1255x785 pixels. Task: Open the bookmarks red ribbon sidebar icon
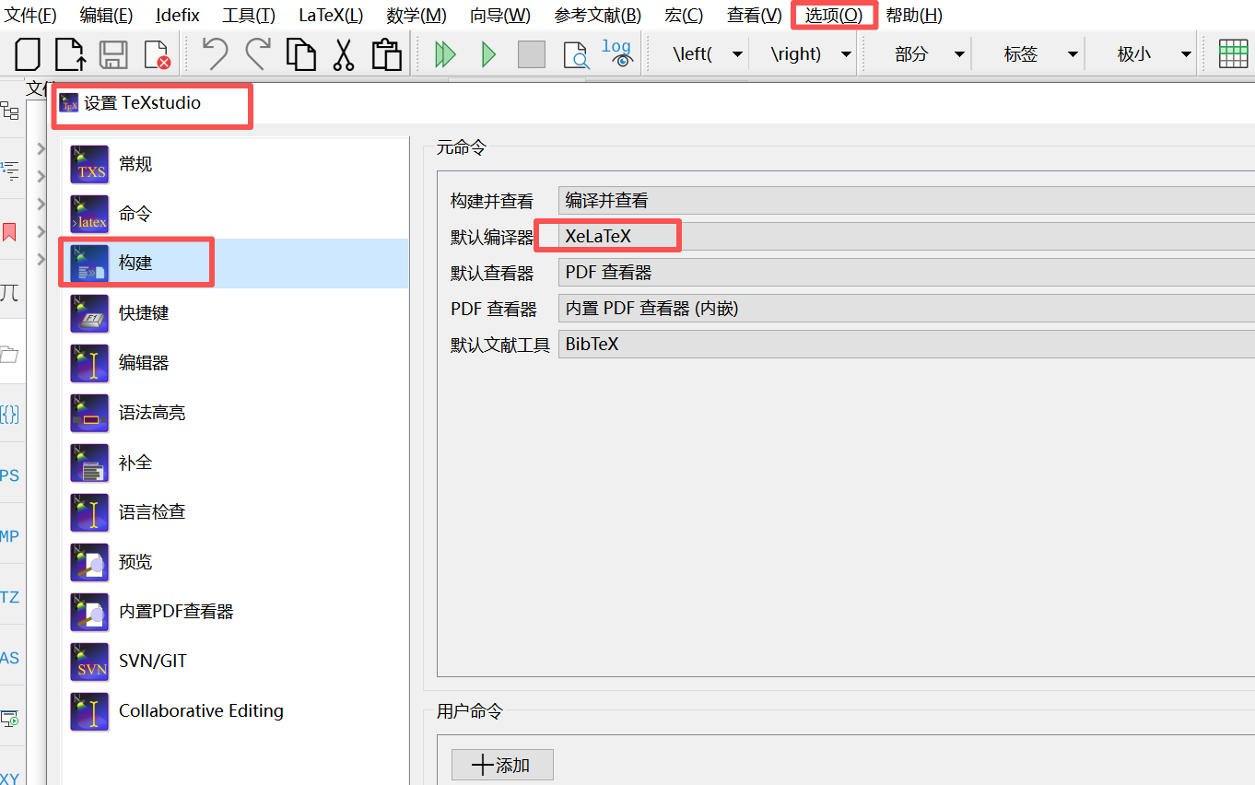[10, 231]
